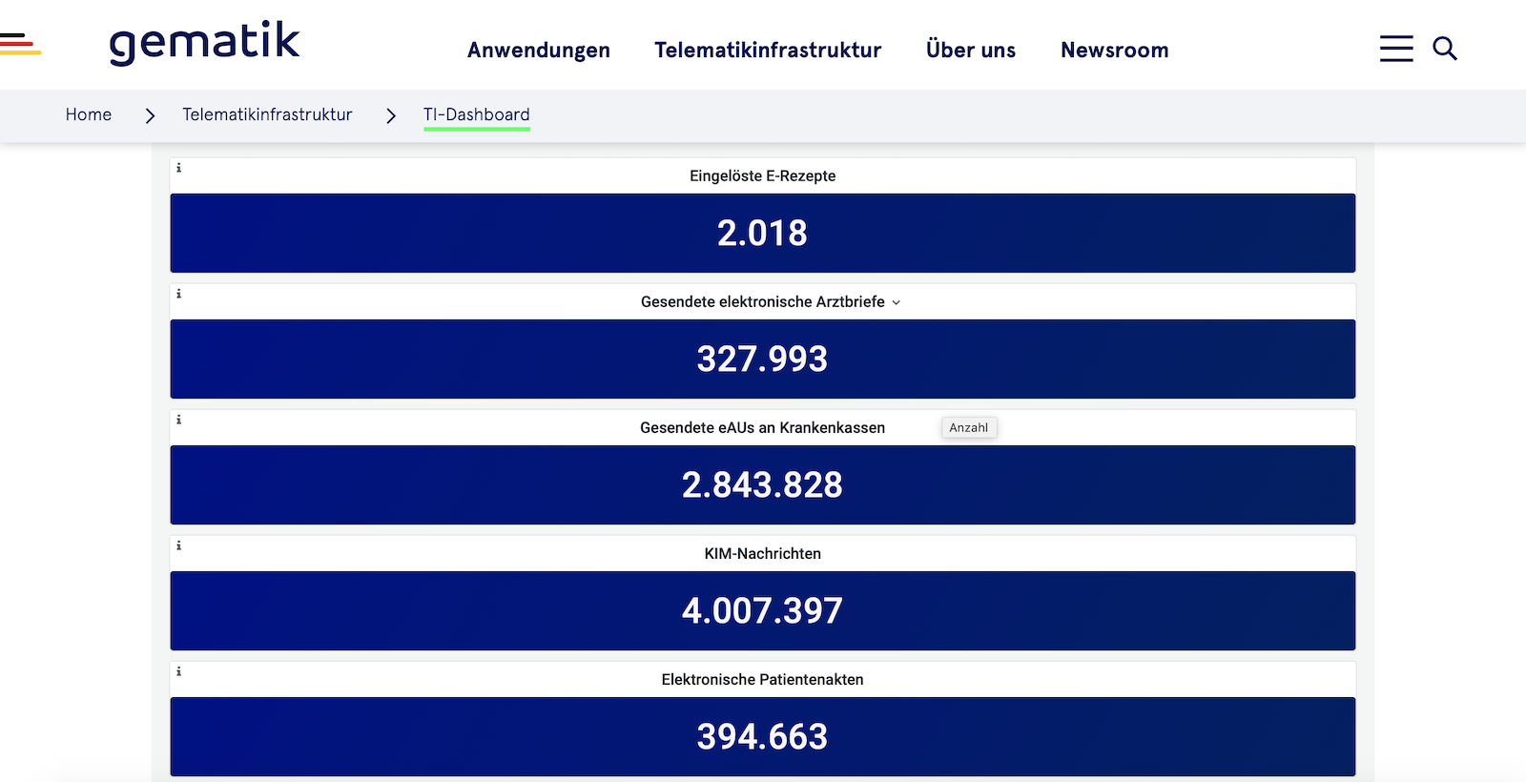1526x782 pixels.
Task: Click the Elektronische Patientenakten panel title
Action: 762,679
